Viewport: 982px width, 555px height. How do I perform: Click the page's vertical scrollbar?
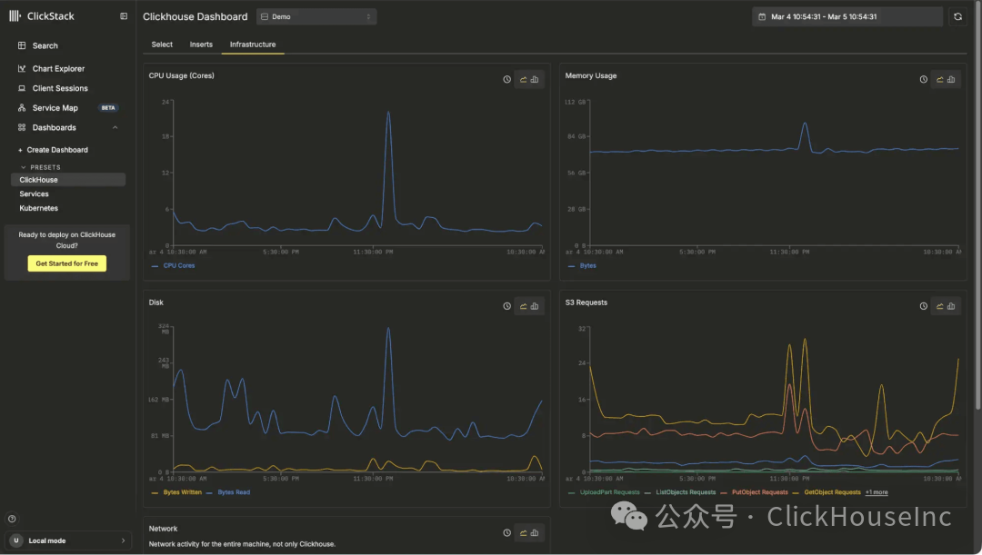coord(978,206)
